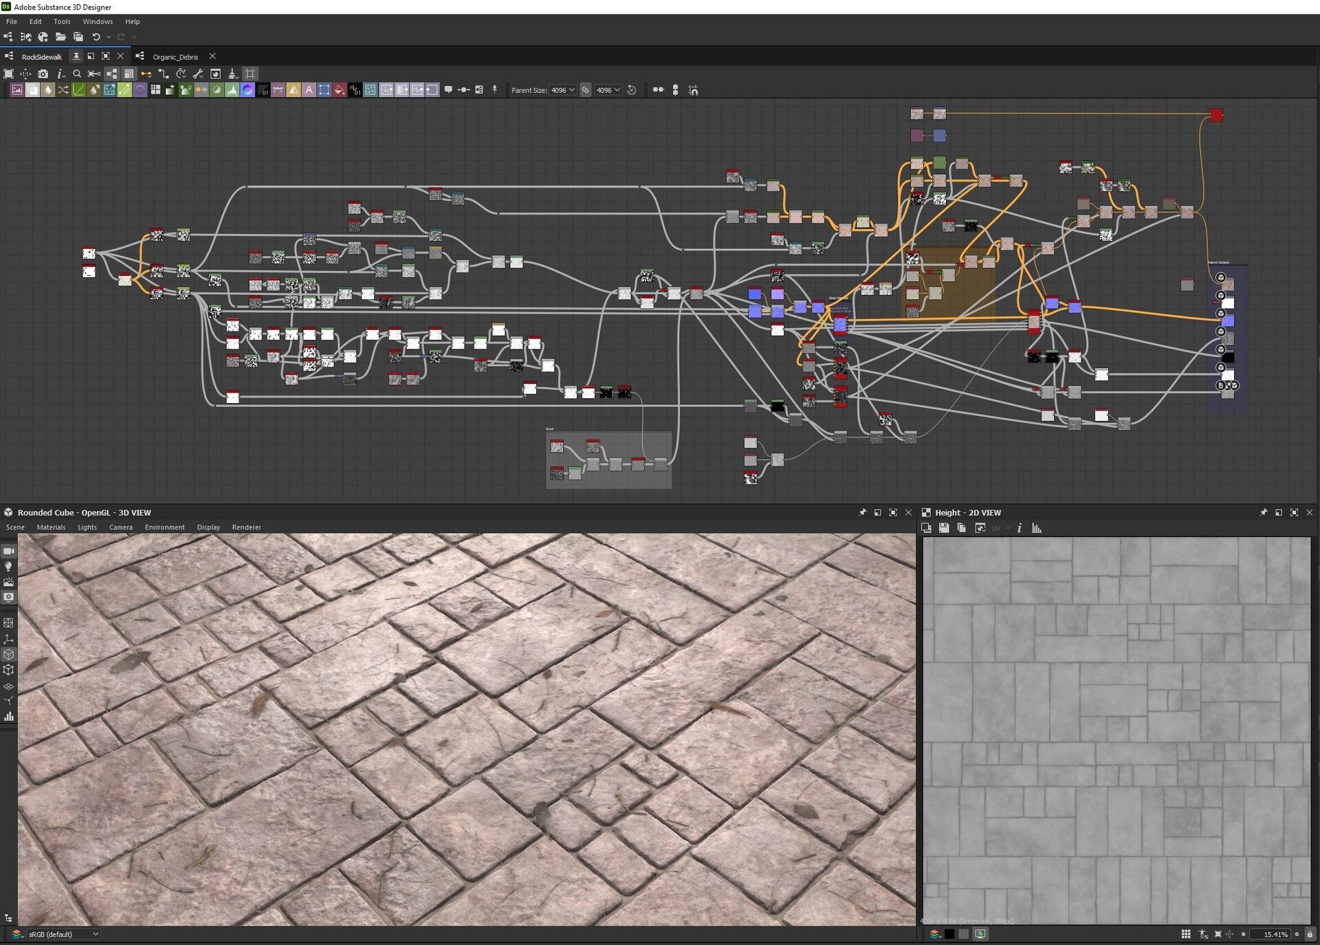
Task: Add a Bitmap node from toolbar
Action: coord(17,90)
